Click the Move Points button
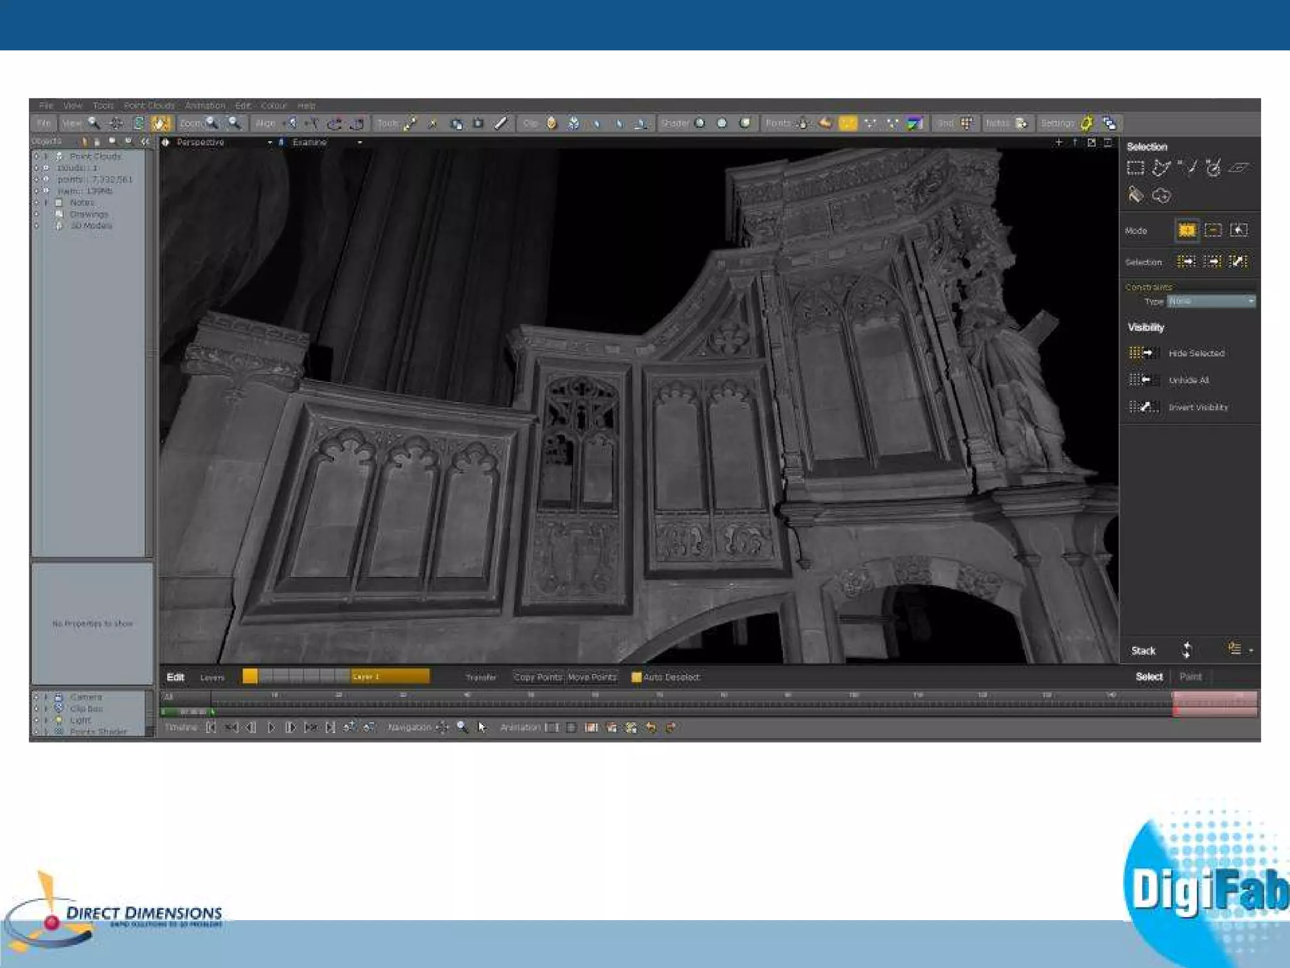Image resolution: width=1290 pixels, height=968 pixels. (592, 677)
